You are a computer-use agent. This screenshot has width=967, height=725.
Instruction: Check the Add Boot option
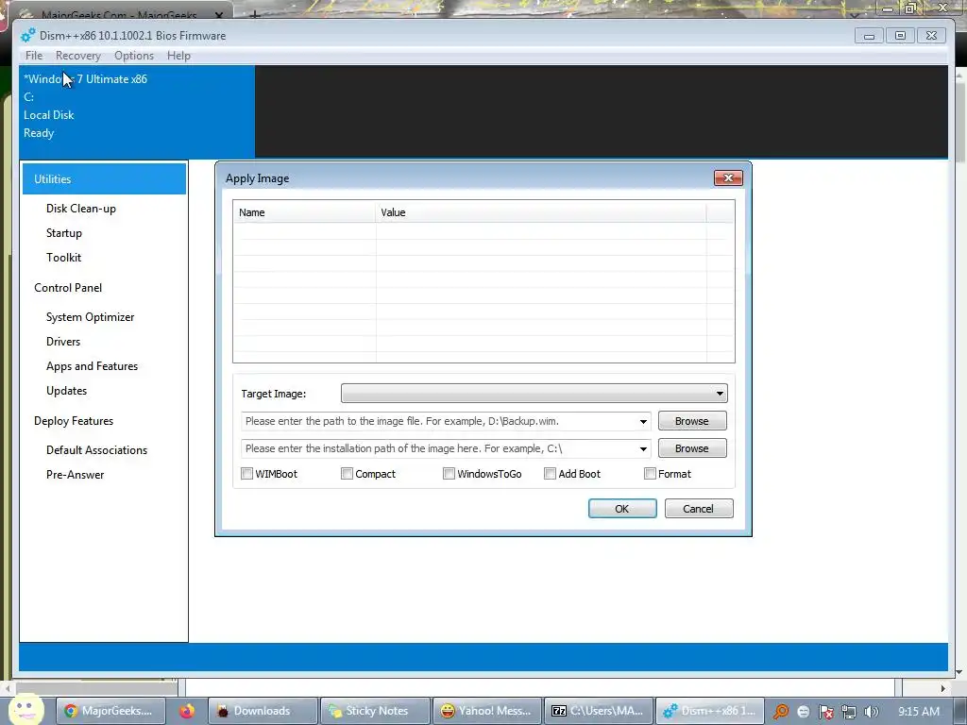point(551,474)
